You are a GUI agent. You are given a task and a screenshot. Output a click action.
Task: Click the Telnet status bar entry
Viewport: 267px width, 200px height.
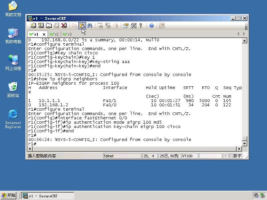tap(122, 156)
